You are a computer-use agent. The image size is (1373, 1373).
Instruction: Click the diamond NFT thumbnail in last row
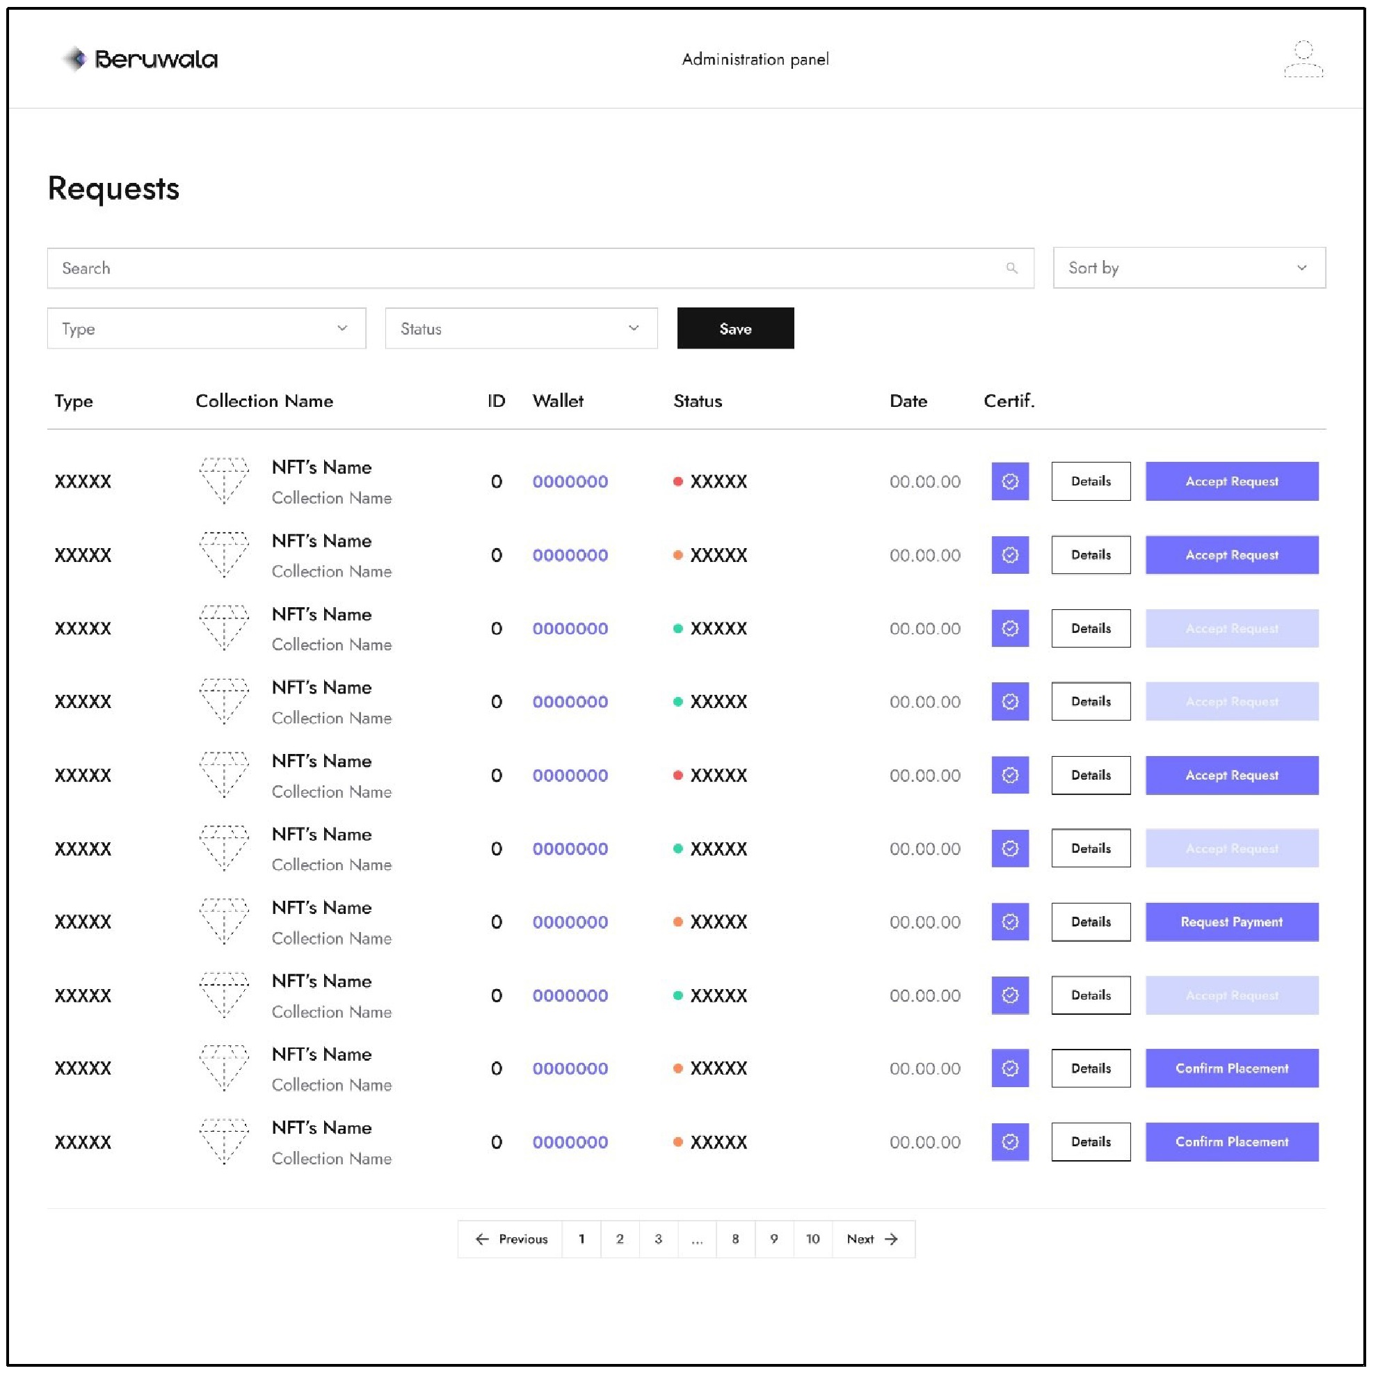pyautogui.click(x=224, y=1142)
